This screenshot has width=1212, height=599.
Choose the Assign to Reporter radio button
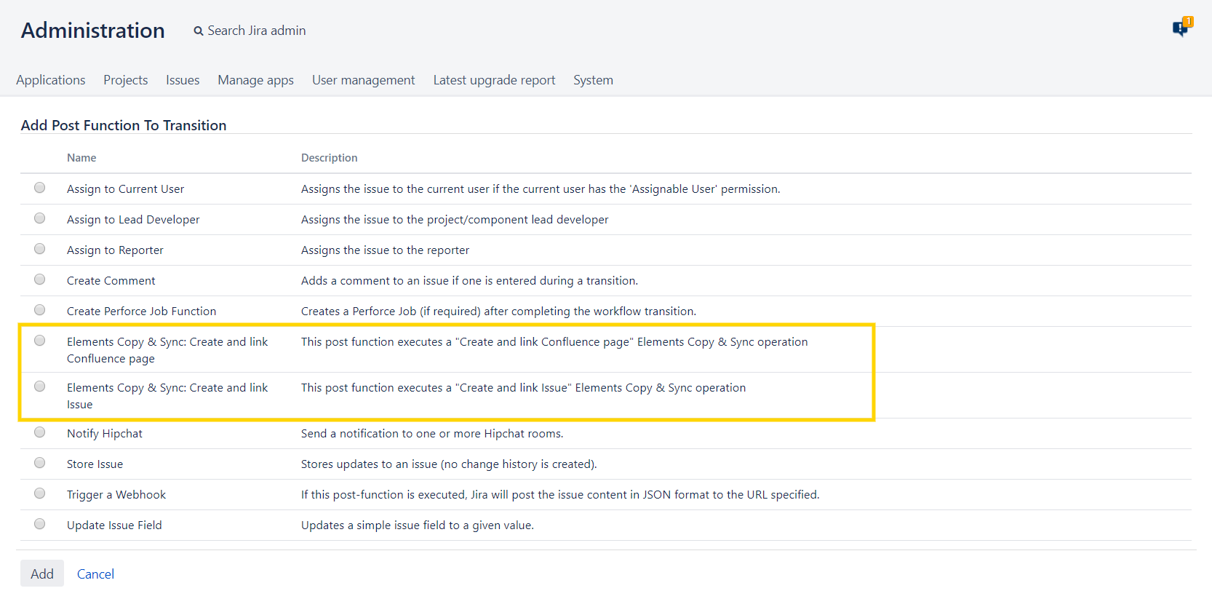(40, 249)
